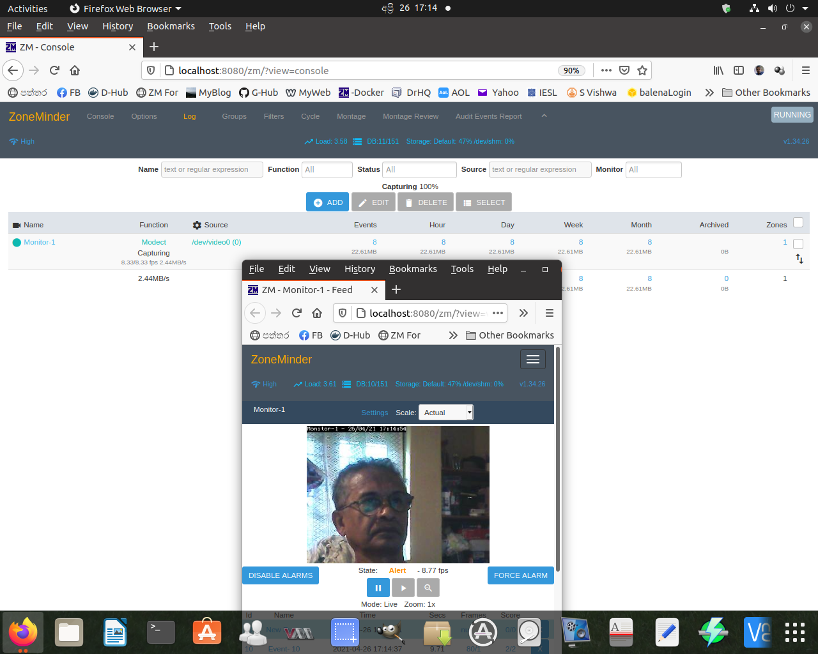Open the Monitor filter dropdown
This screenshot has width=818, height=654.
pos(654,169)
